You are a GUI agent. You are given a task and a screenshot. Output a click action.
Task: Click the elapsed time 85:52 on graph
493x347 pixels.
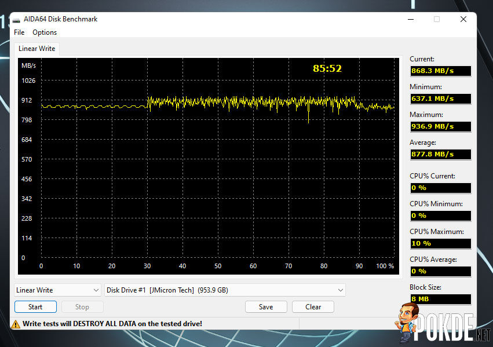327,68
